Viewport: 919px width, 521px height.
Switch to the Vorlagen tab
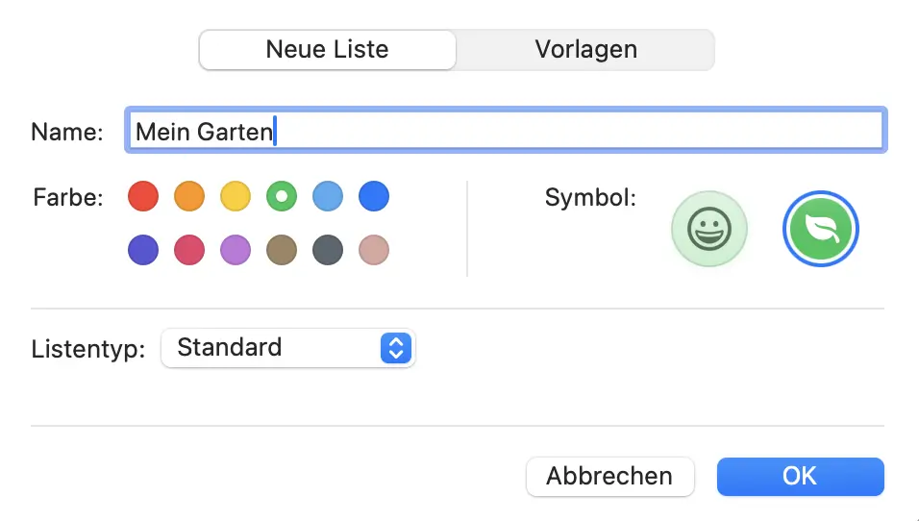click(x=585, y=50)
